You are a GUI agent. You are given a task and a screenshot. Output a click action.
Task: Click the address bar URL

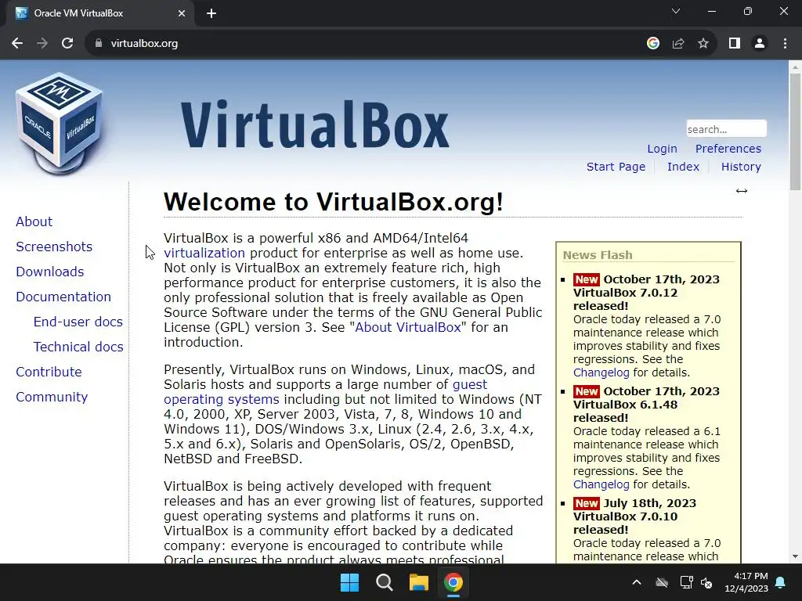[x=144, y=44]
